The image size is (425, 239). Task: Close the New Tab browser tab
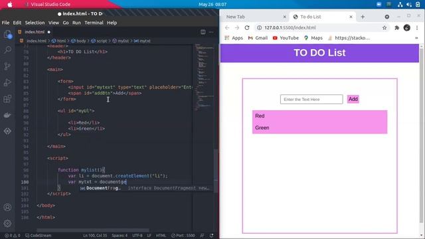coord(284,17)
